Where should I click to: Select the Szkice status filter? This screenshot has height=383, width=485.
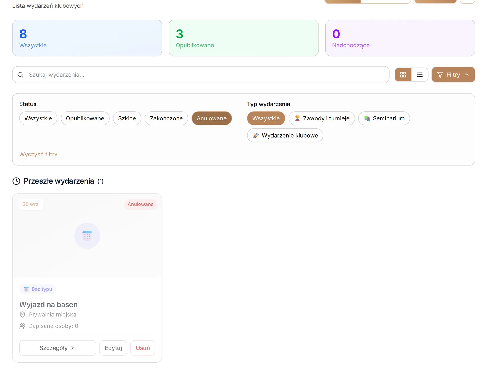point(127,118)
